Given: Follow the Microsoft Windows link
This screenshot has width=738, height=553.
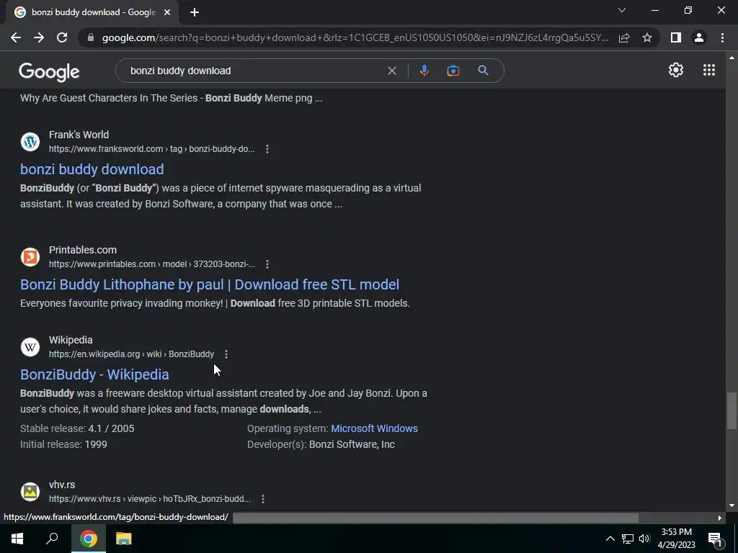Looking at the screenshot, I should tap(374, 428).
